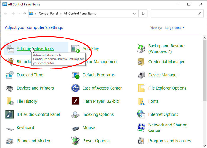
Task: Expand the recent locations arrow beside Back
Action: click(x=19, y=14)
